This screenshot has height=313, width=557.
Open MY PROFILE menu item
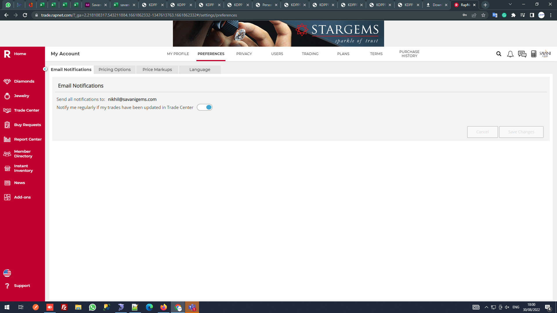click(178, 54)
